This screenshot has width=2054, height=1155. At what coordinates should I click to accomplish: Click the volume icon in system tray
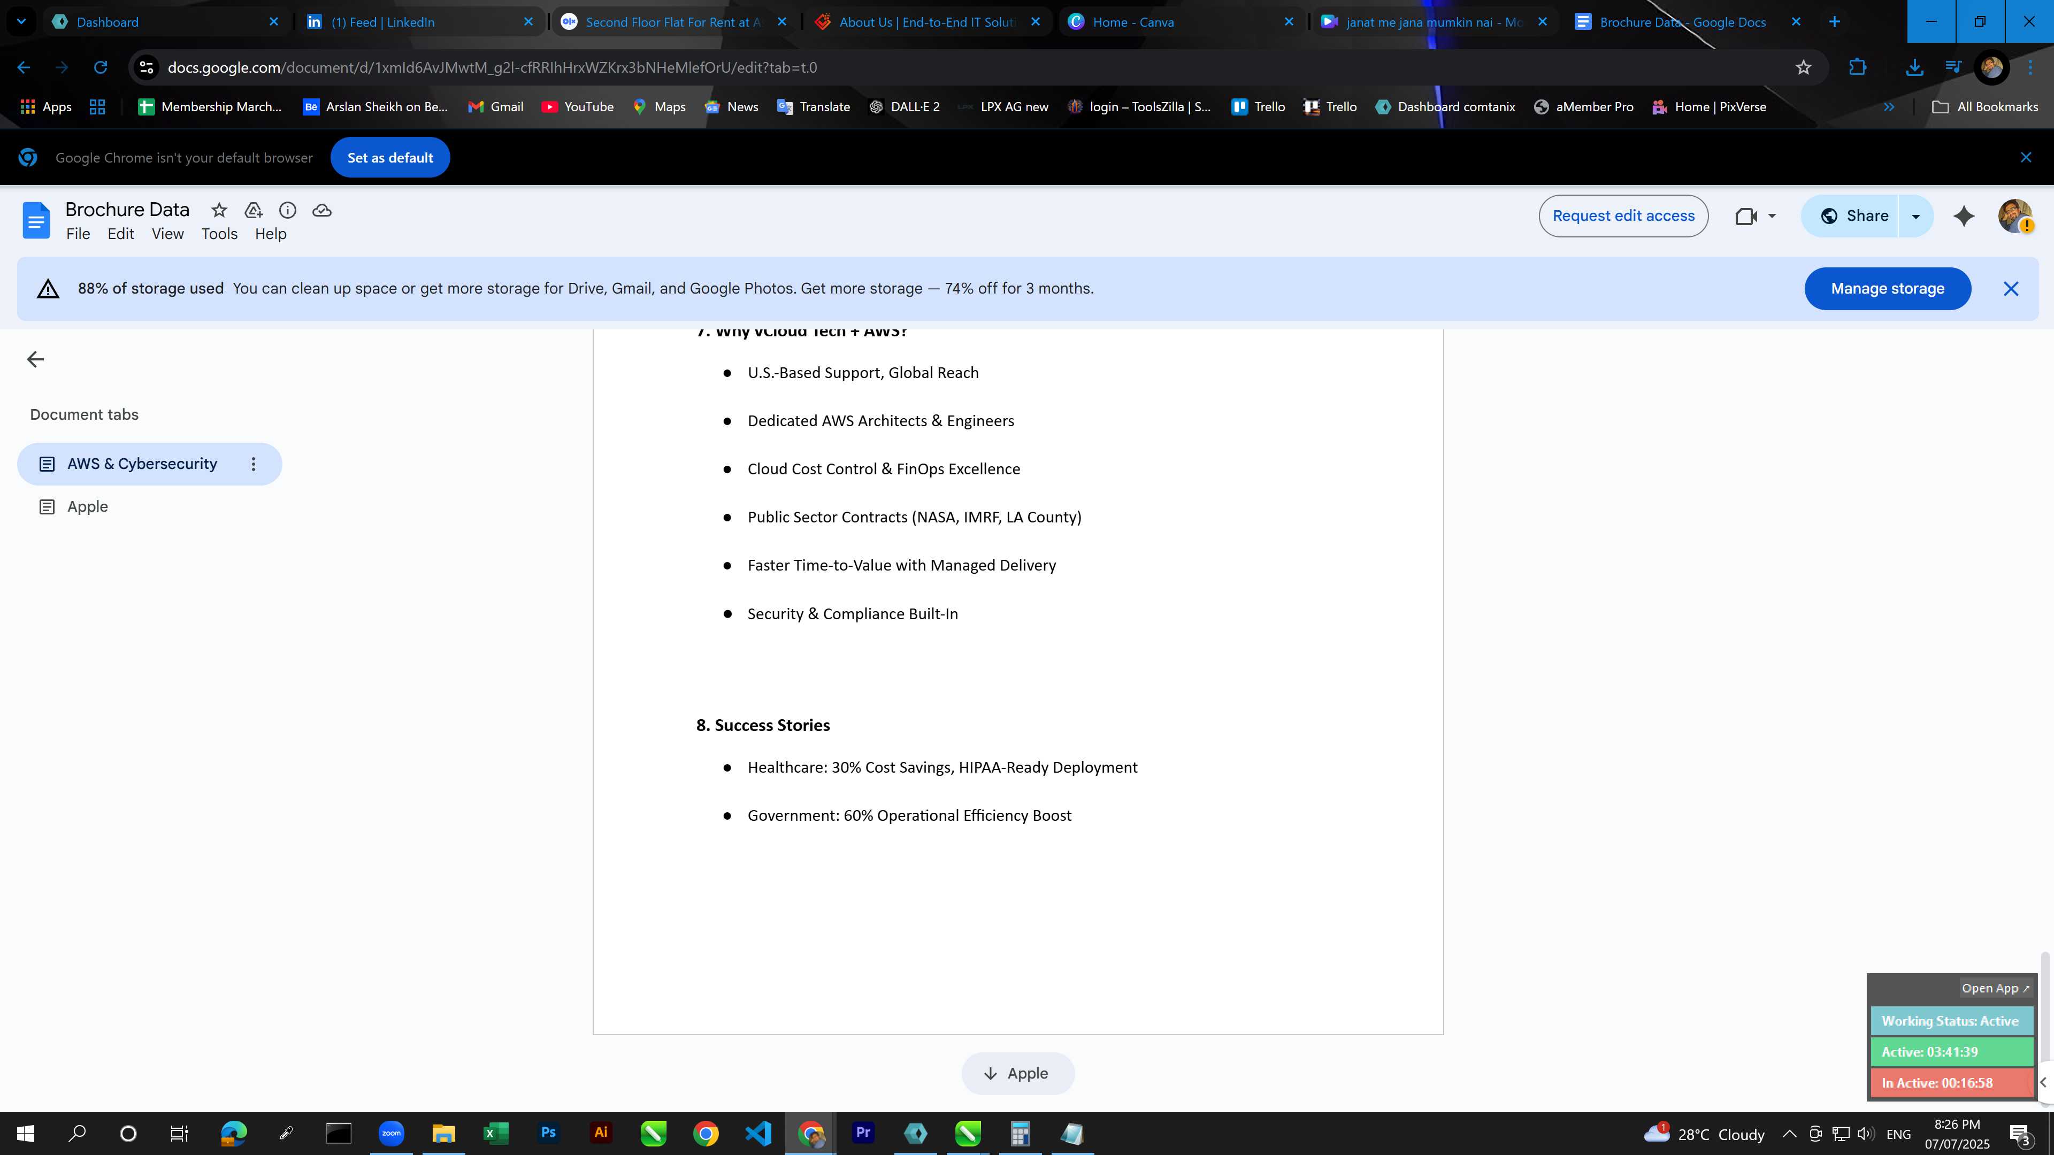pyautogui.click(x=1865, y=1134)
